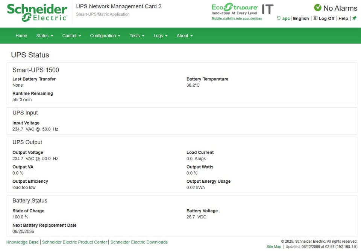
Task: Expand the About dropdown menu
Action: [x=185, y=36]
